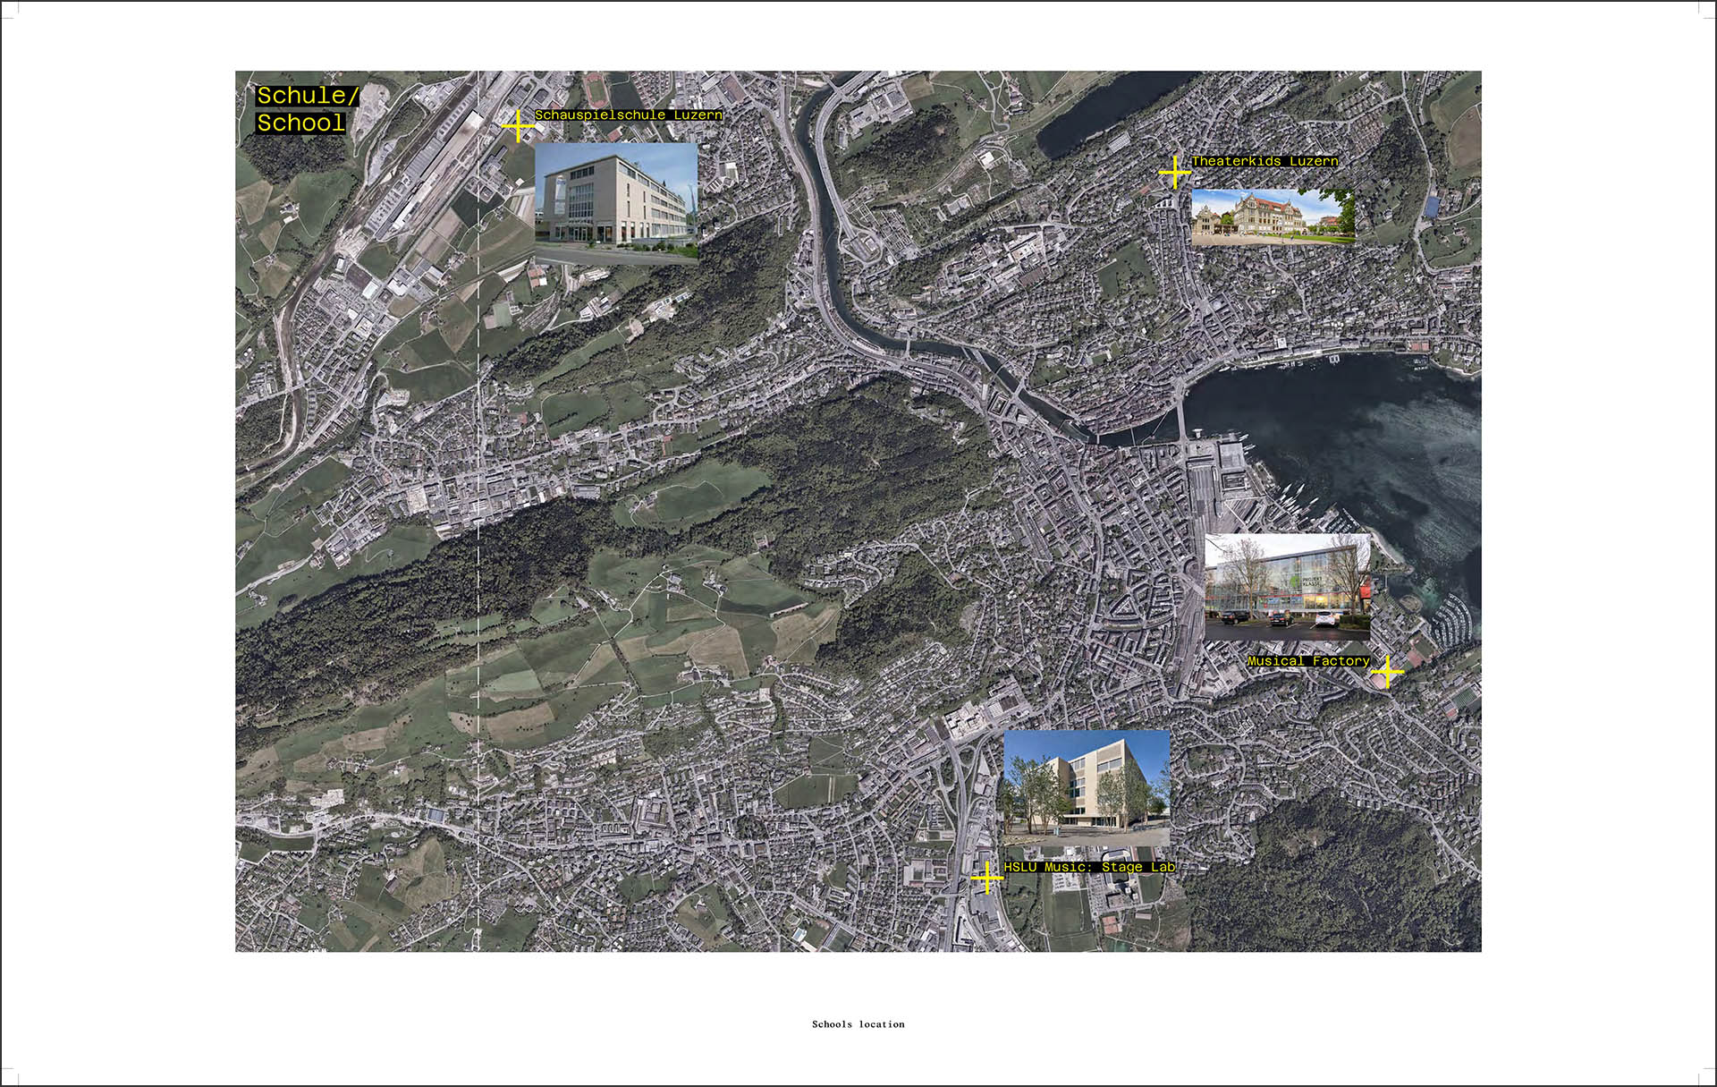Select the 'Schauspielschule Luzern' label
Viewport: 1717px width, 1087px height.
[x=629, y=115]
